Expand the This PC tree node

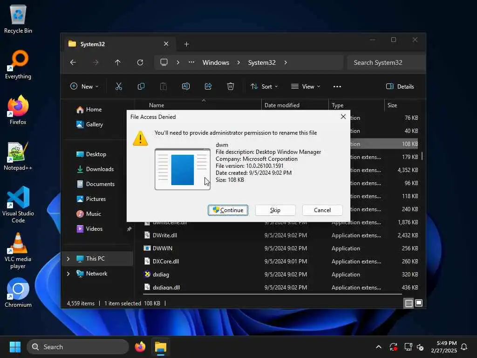point(68,258)
